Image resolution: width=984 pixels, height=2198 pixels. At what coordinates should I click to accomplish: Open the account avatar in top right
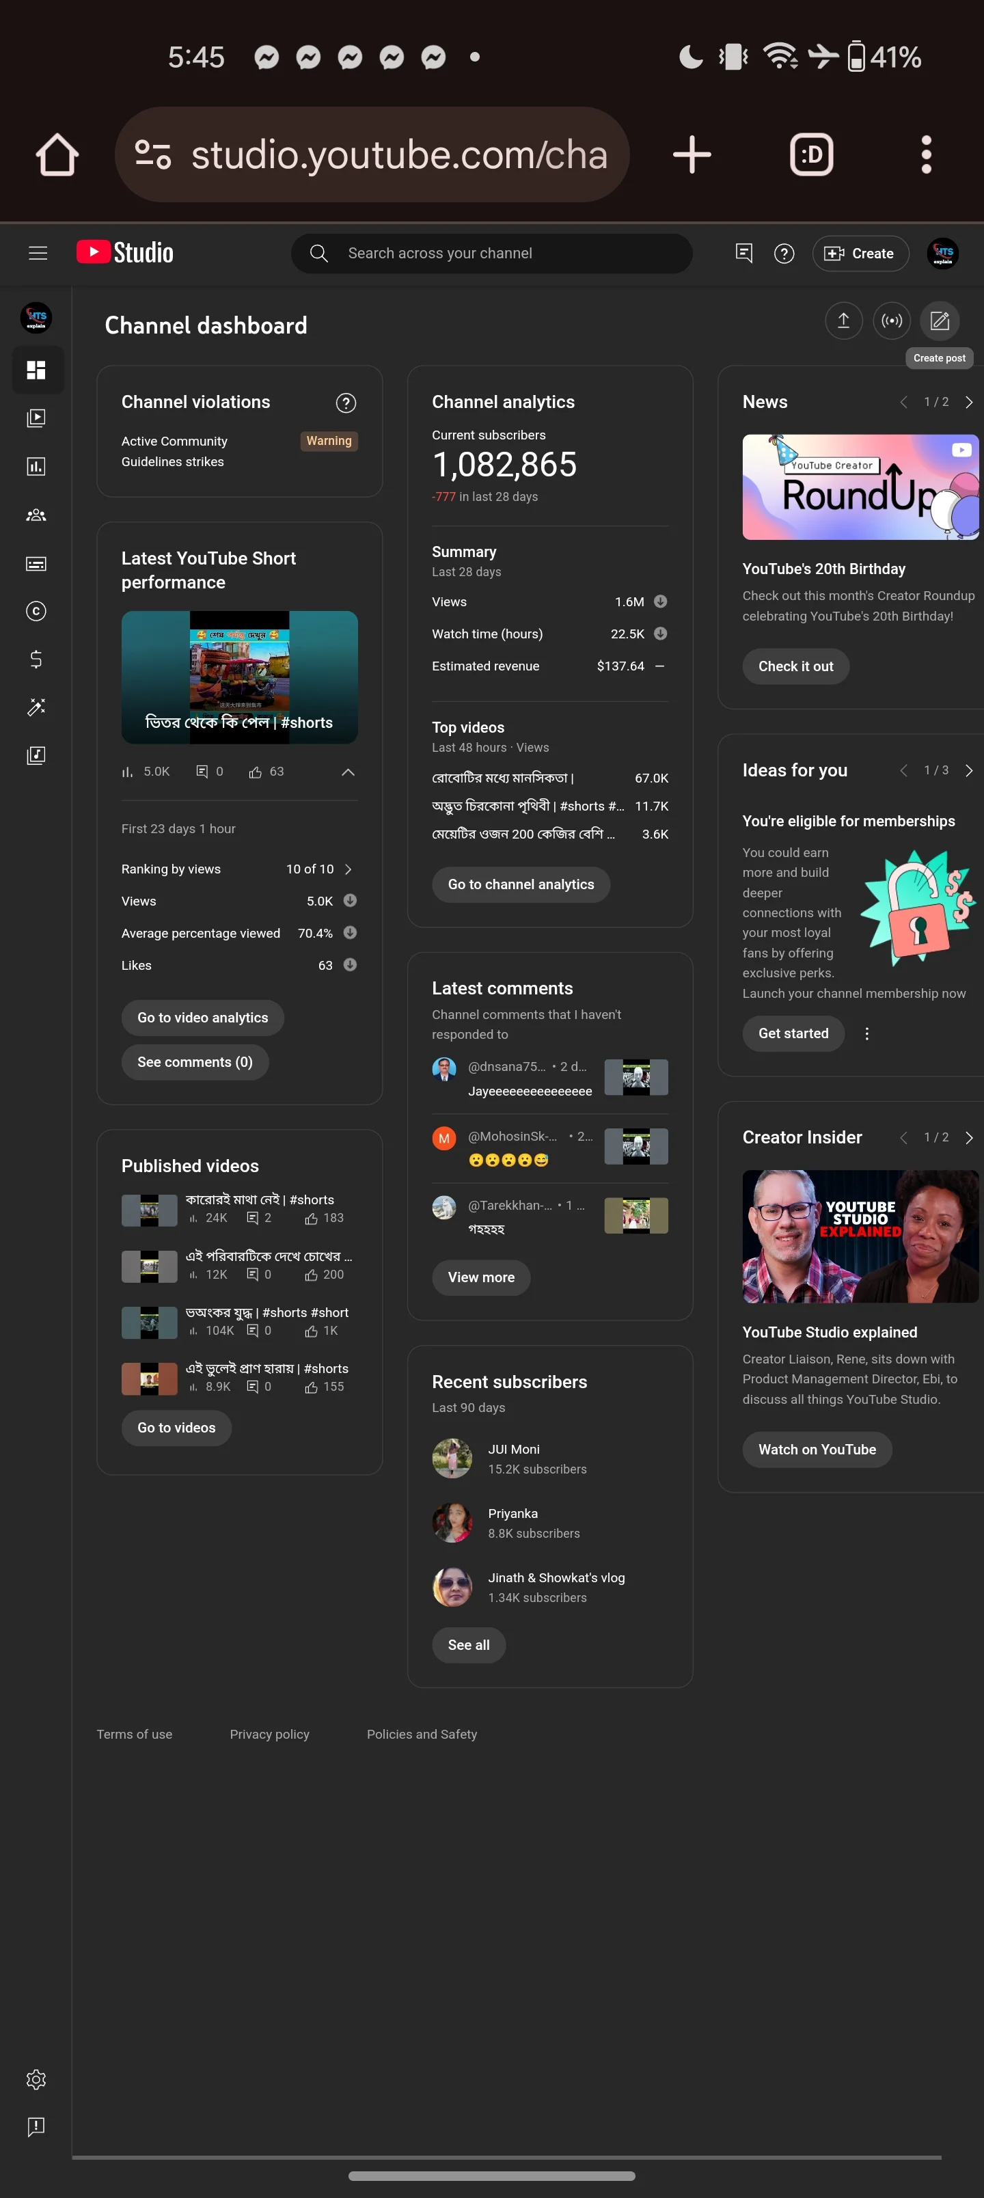(942, 254)
